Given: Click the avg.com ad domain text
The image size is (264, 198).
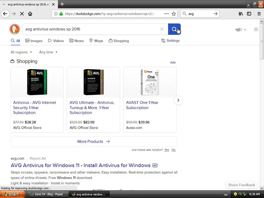Looking at the screenshot, I should tap(18, 159).
